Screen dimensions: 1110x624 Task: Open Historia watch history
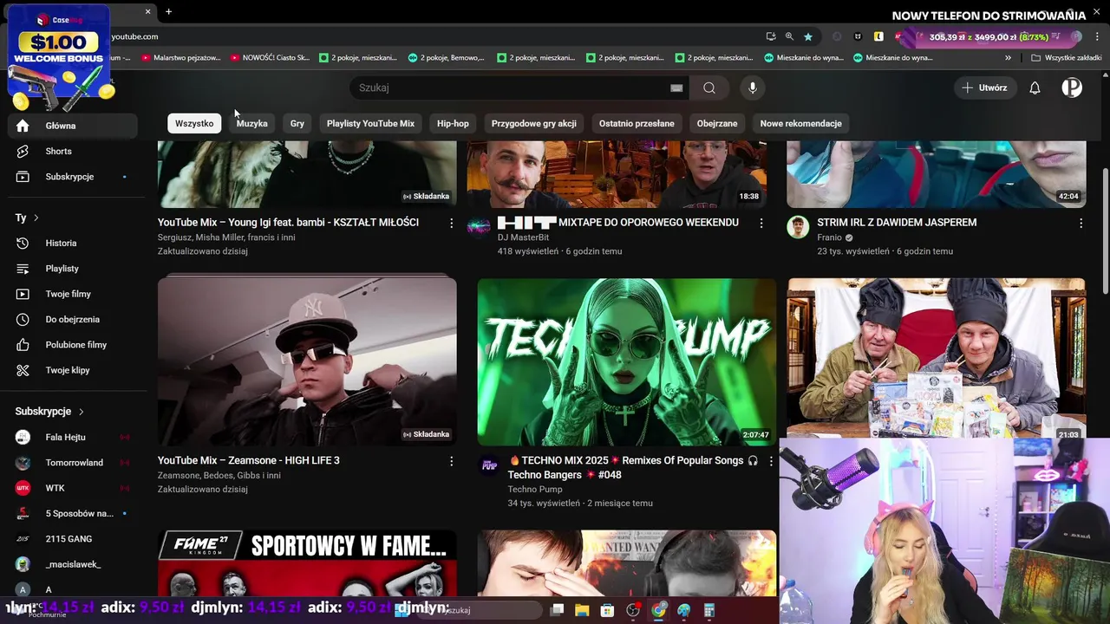(73, 244)
